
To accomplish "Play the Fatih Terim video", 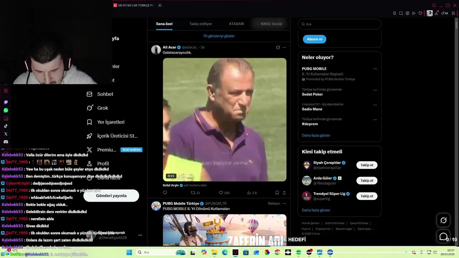I will [224, 120].
